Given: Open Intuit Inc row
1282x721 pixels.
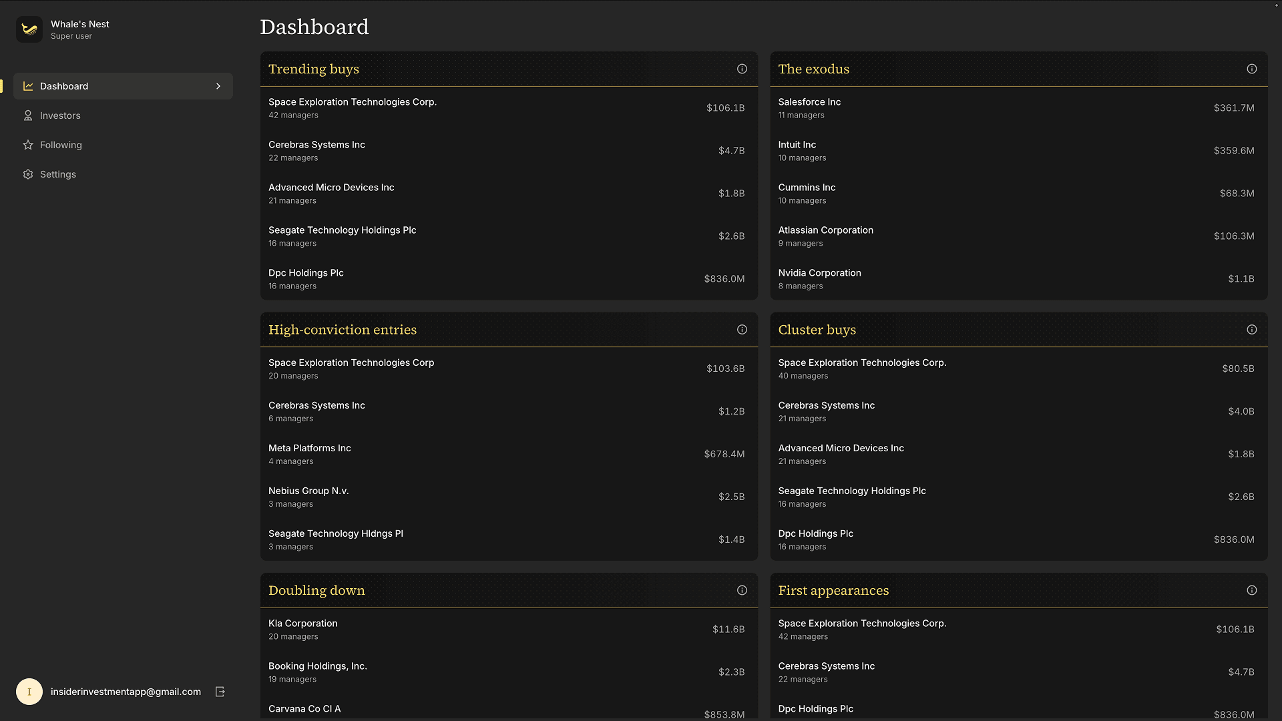Looking at the screenshot, I should [1019, 151].
